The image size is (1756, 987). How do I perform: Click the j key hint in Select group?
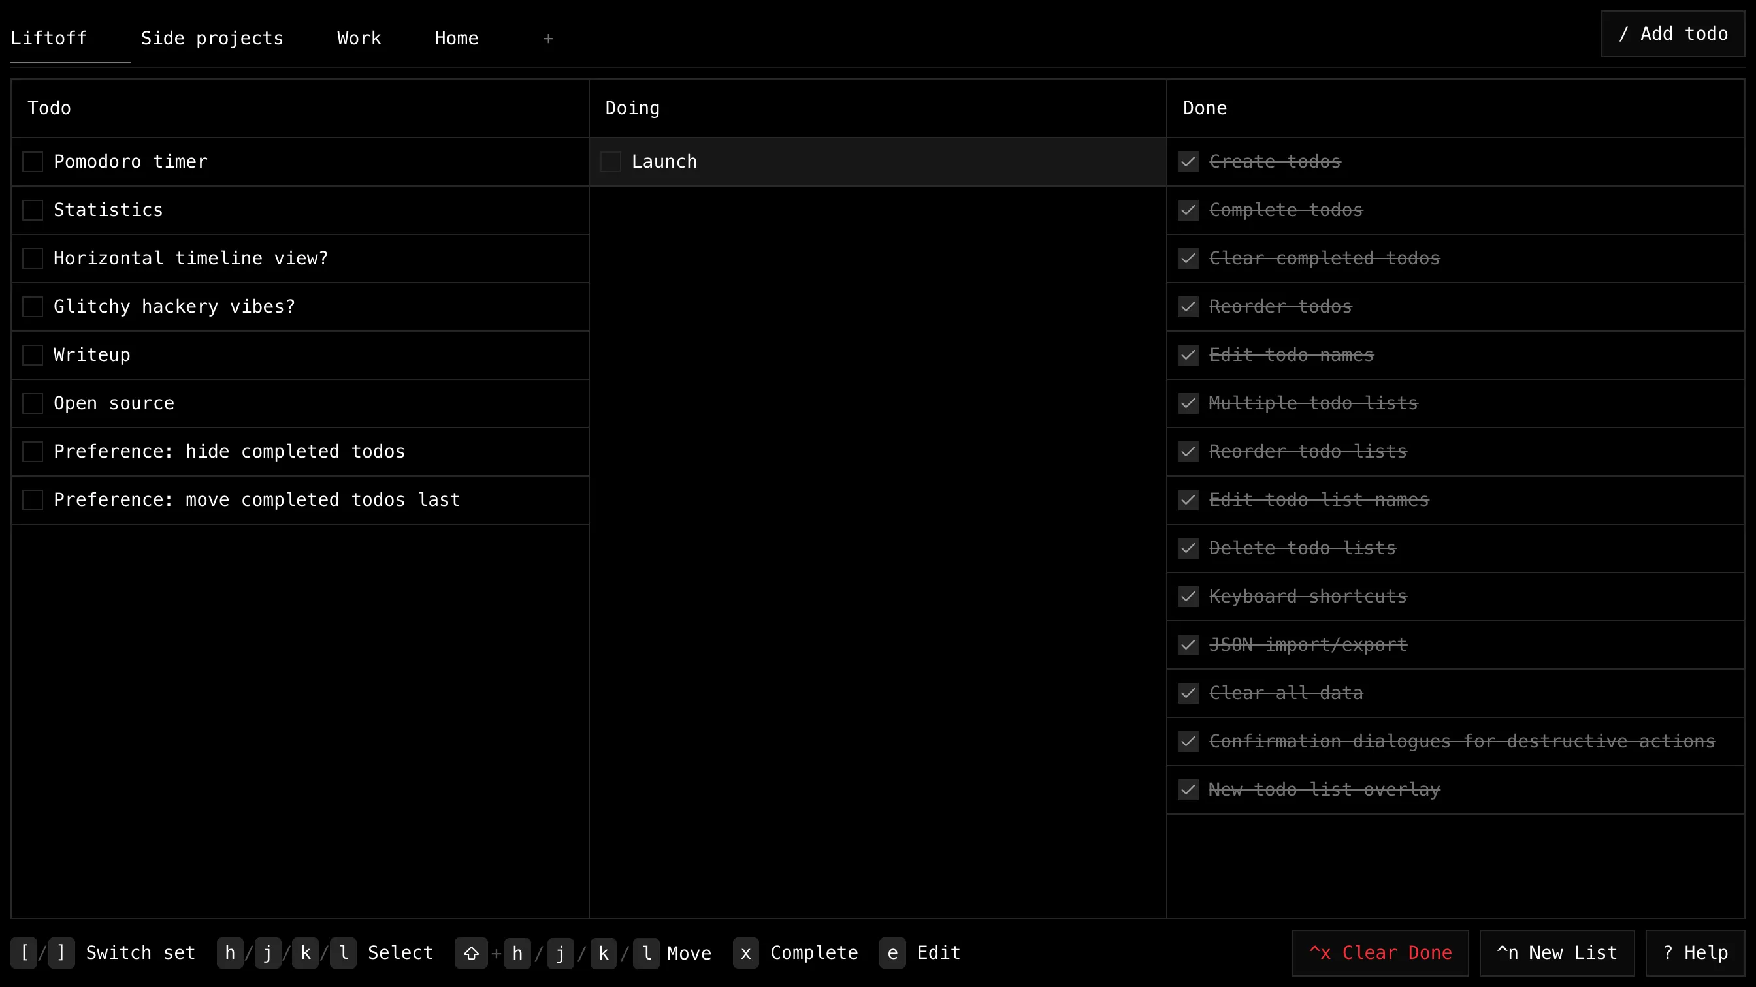[268, 953]
